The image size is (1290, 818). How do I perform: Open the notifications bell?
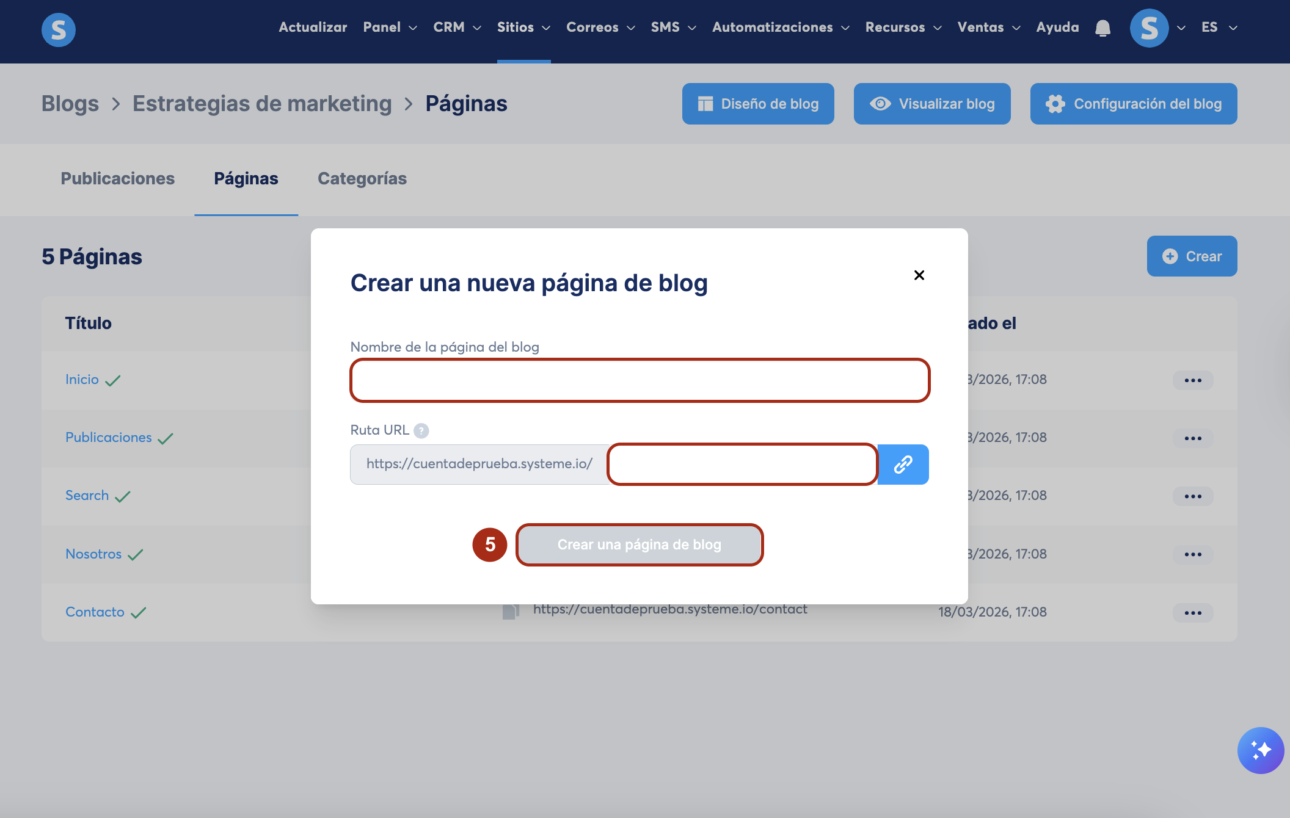1102,28
